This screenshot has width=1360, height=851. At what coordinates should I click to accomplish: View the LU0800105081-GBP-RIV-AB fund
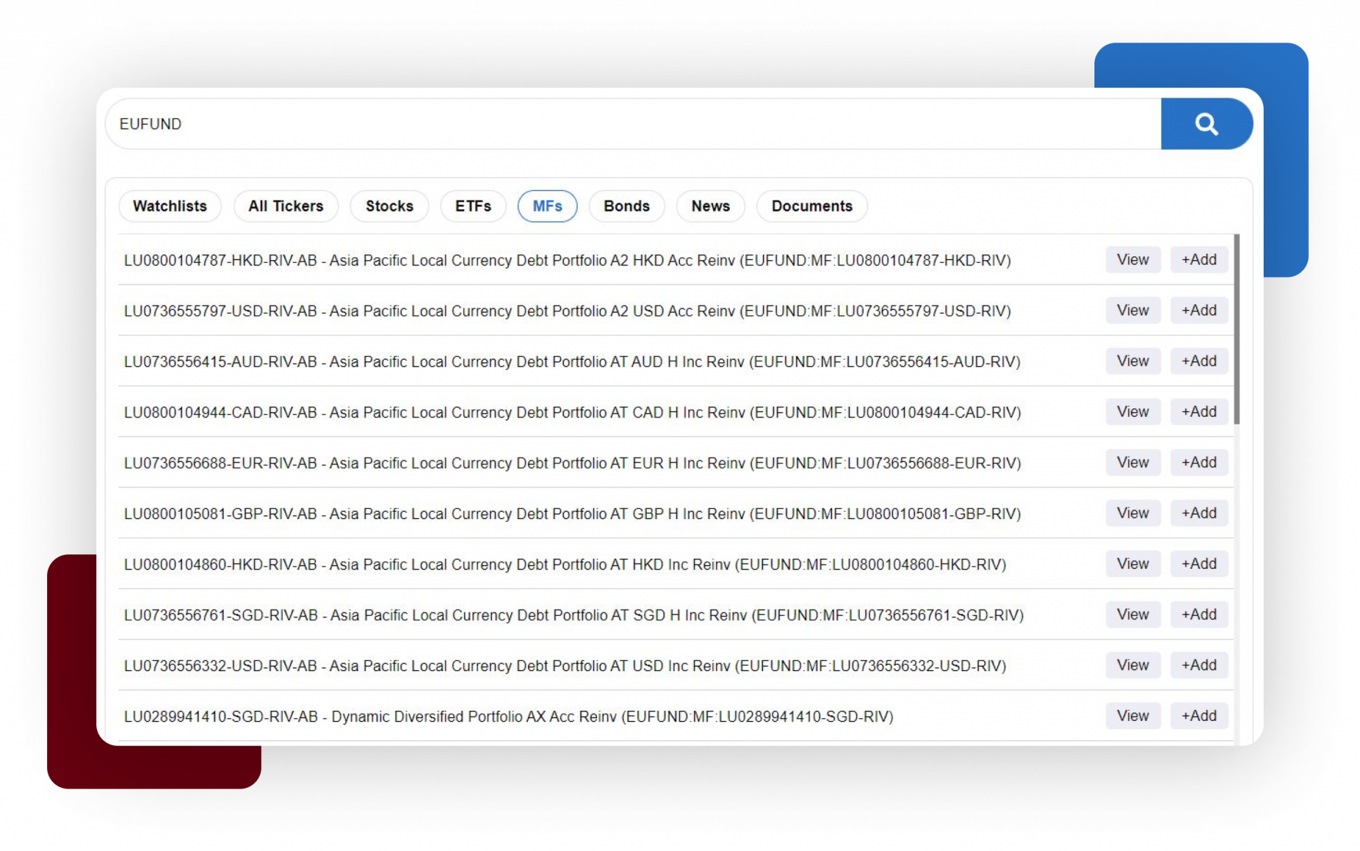click(1133, 513)
